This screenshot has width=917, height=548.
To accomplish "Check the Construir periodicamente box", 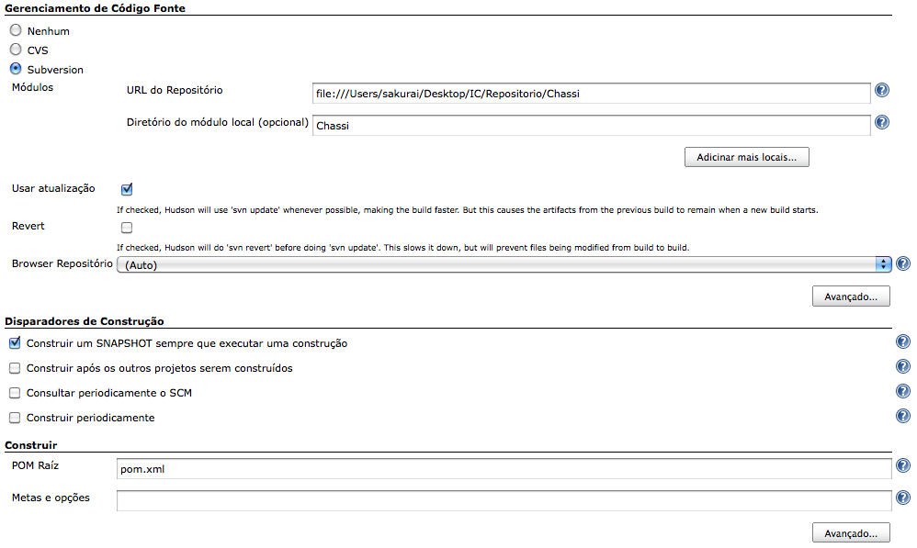I will coord(15,418).
